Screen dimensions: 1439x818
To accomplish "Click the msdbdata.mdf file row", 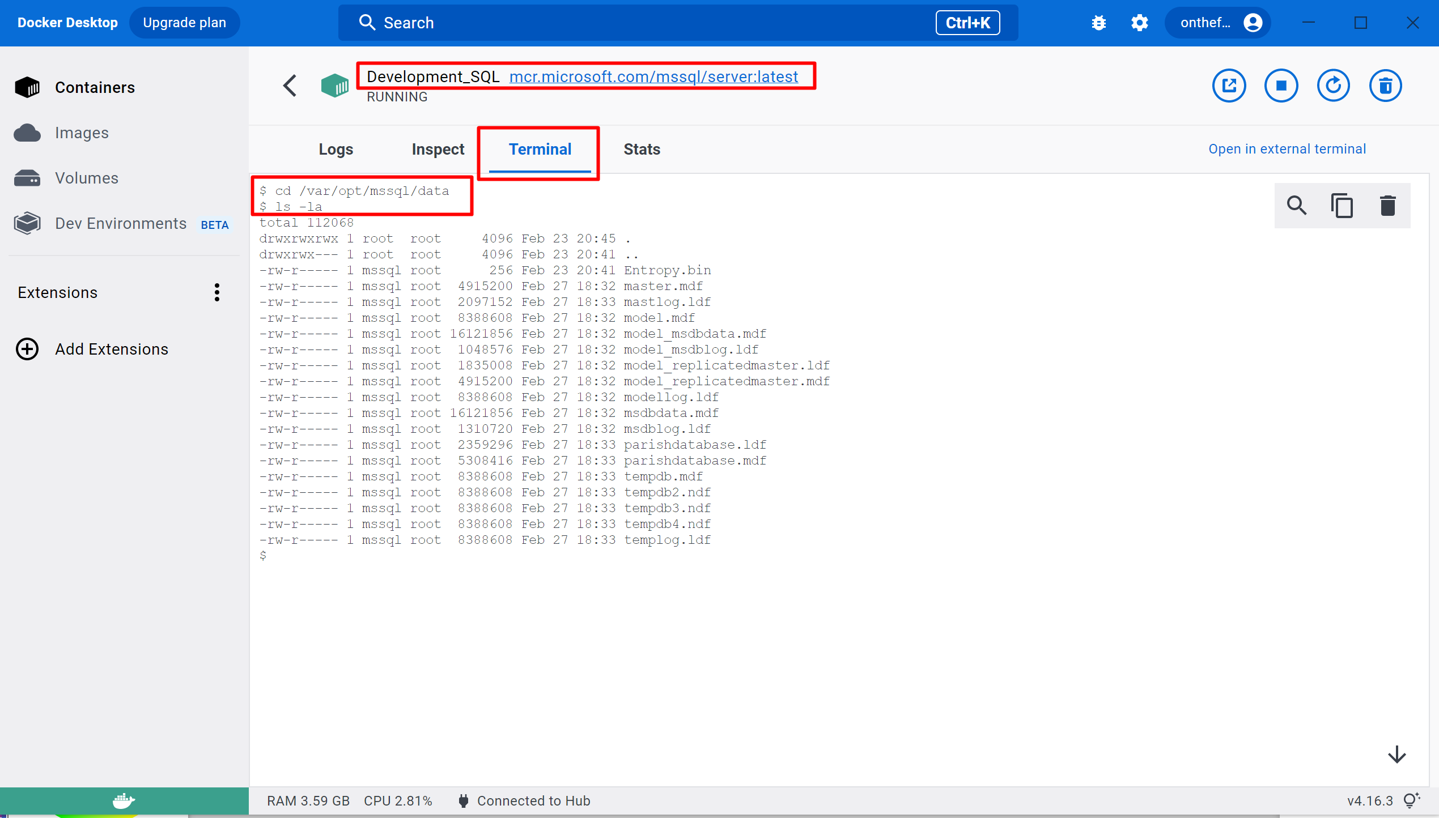I will pos(489,413).
